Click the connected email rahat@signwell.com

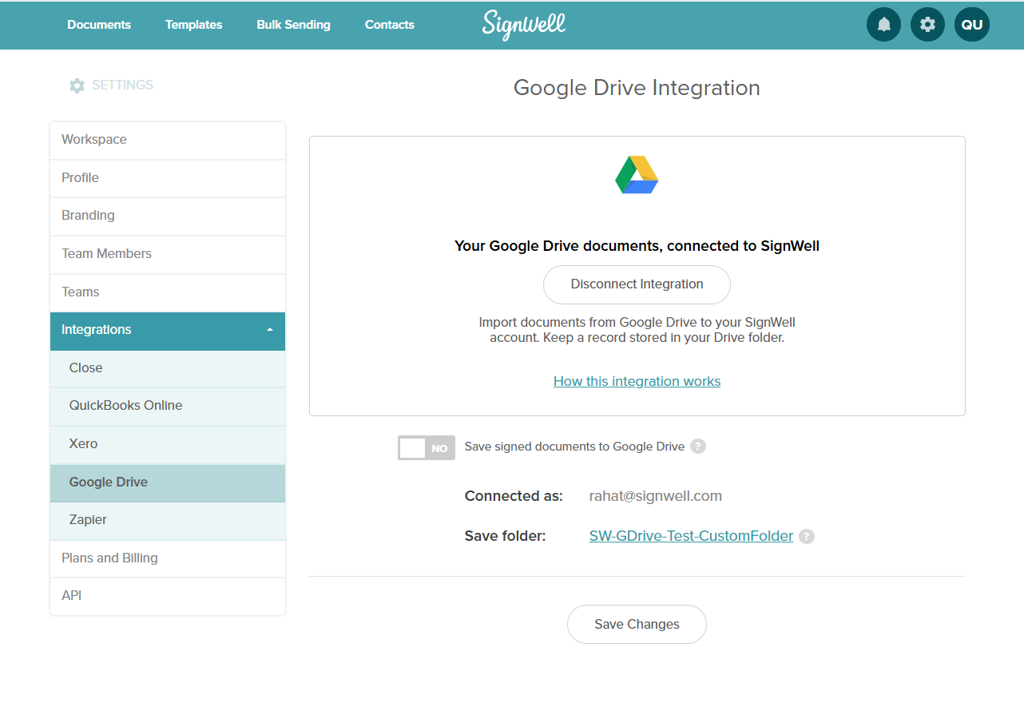point(656,496)
